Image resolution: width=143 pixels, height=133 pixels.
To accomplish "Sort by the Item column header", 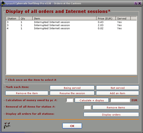I will [x=64, y=18].
